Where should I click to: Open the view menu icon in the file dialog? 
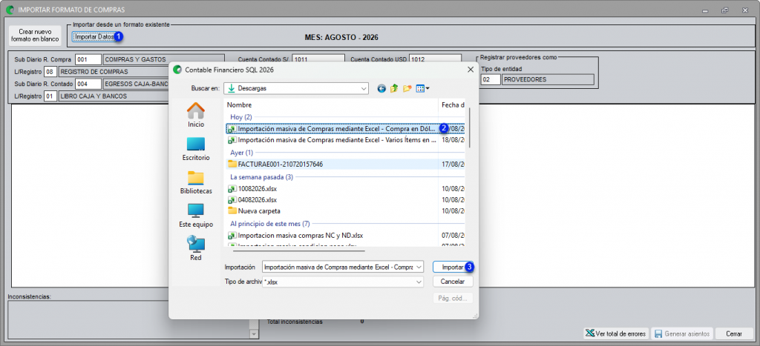pos(422,89)
